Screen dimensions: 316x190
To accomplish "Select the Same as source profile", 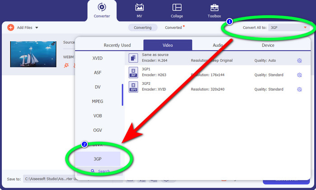I will pyautogui.click(x=217, y=58).
